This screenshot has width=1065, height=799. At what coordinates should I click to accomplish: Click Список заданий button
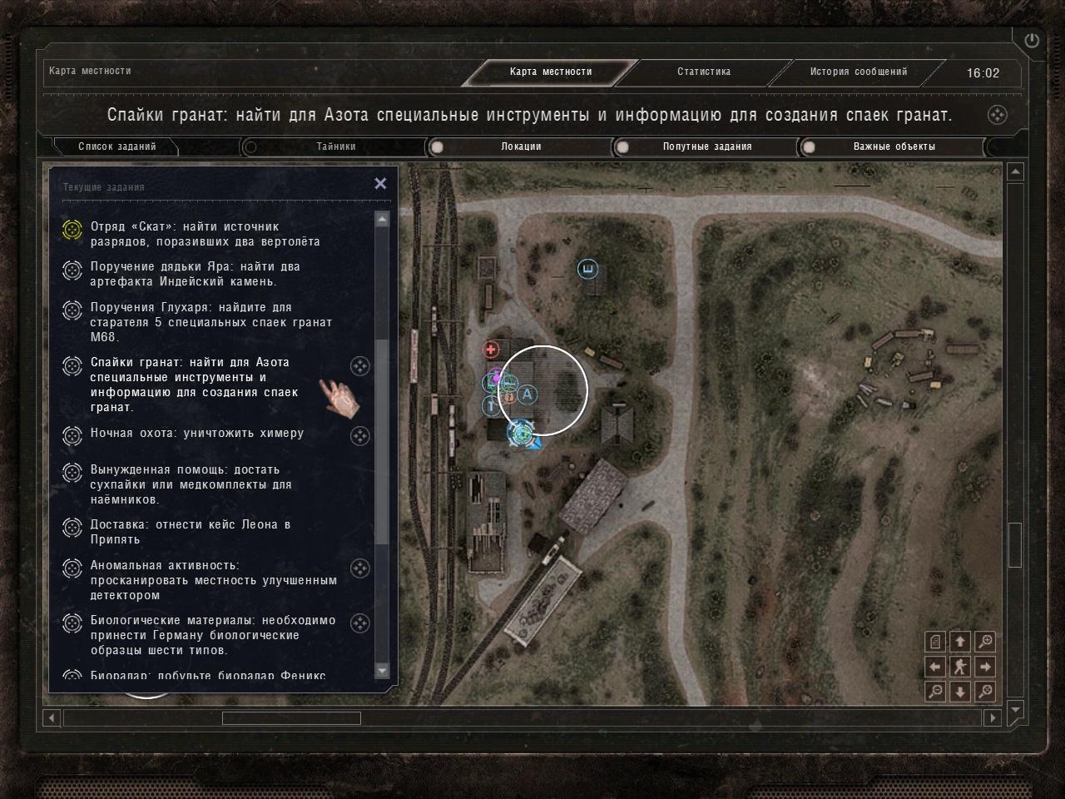pos(117,146)
